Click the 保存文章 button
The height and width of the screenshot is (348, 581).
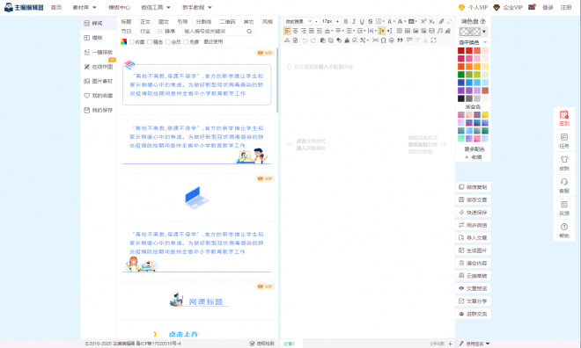(474, 199)
